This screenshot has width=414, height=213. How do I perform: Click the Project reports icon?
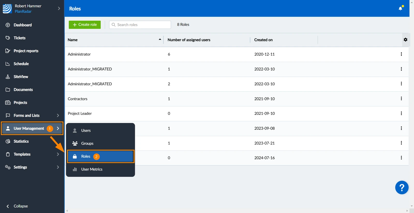coord(8,51)
